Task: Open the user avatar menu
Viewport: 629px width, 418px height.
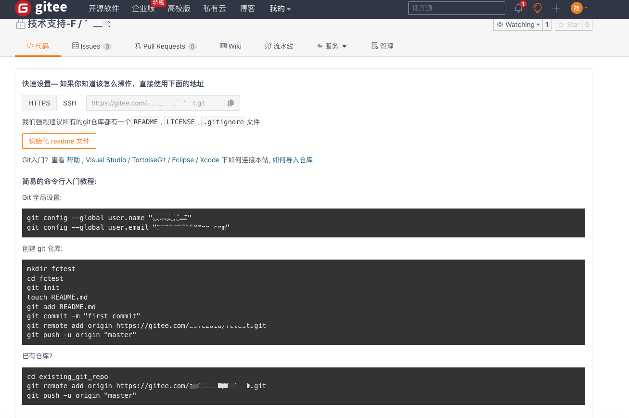Action: pos(577,8)
